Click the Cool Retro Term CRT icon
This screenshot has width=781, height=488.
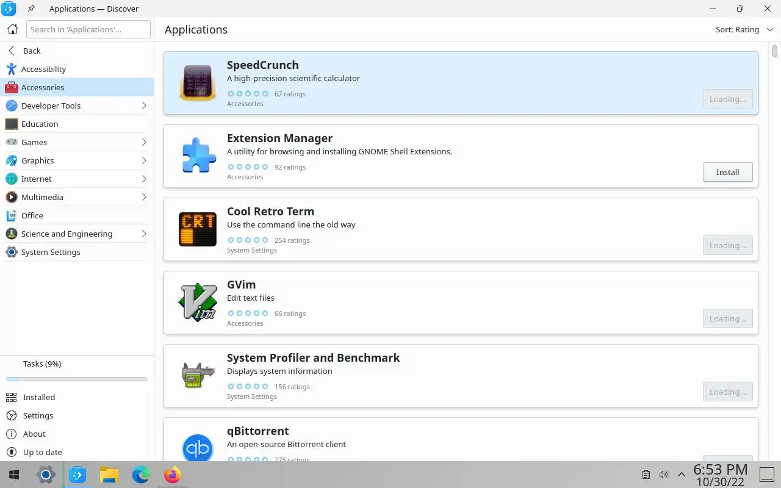tap(198, 229)
